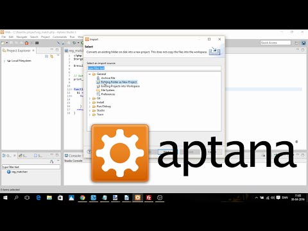
Task: Collapse the General folder in Import dialog
Action: click(90, 74)
